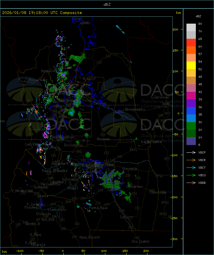Click the orange VBCR arrow icon

[191, 160]
